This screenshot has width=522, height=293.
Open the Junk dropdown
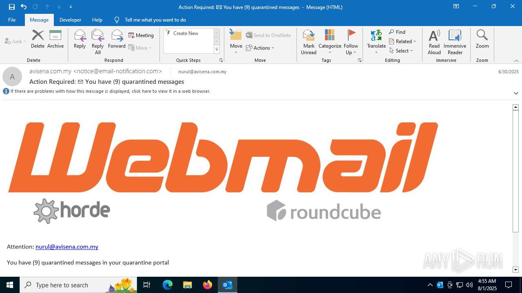coord(15,41)
